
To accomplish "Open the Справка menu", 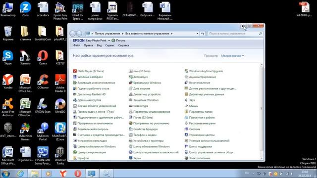I will pyautogui.click(x=123, y=45).
